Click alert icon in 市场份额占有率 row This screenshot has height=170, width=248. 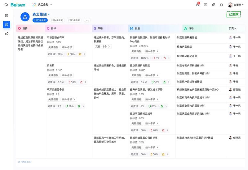[x=80, y=54]
